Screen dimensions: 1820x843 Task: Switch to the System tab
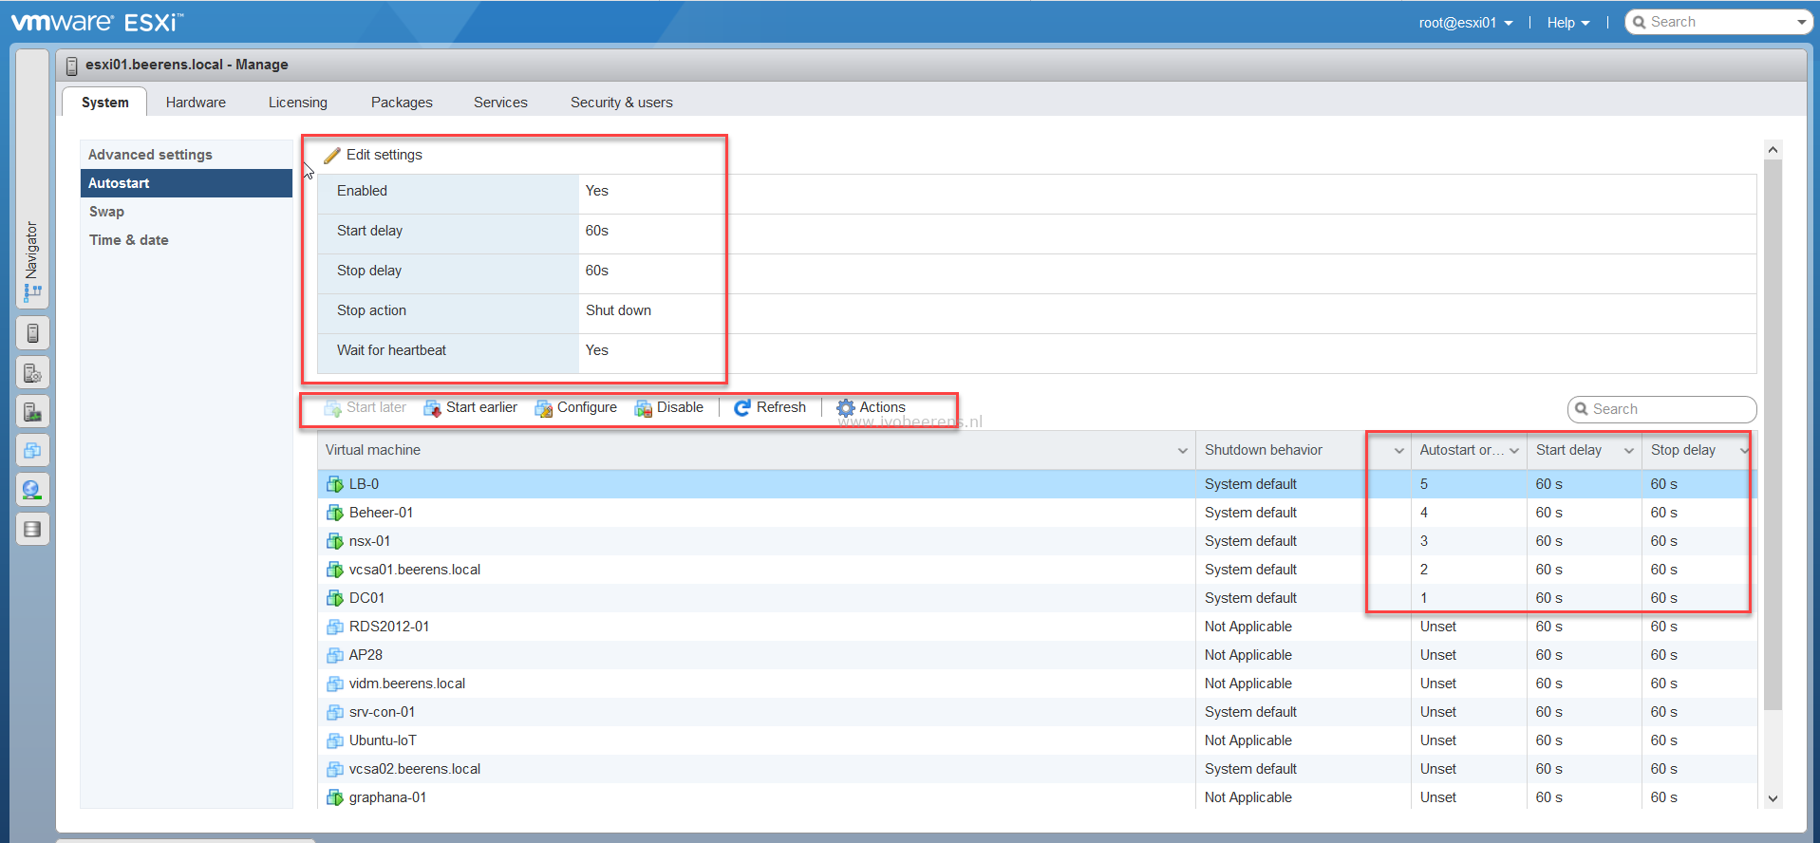(104, 103)
